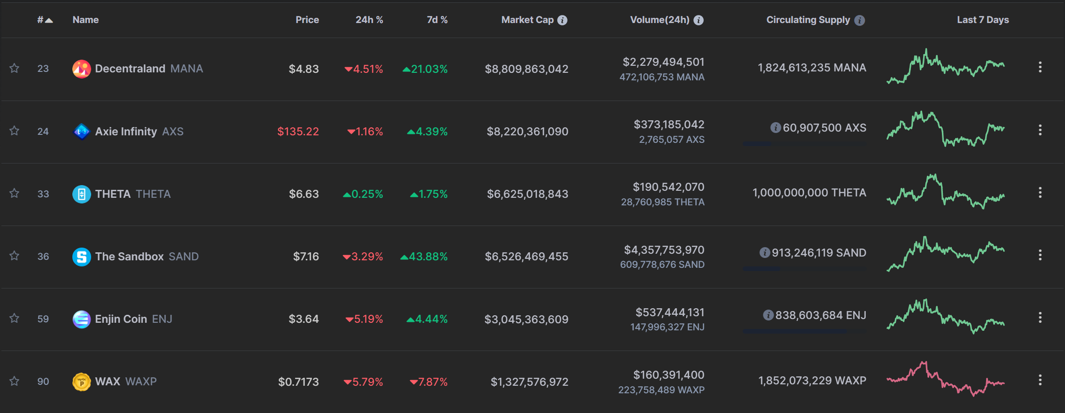1065x413 pixels.
Task: Sort table by rank # column
Action: [45, 20]
